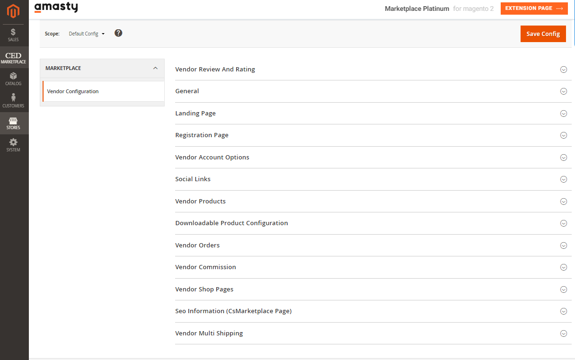Image resolution: width=575 pixels, height=360 pixels.
Task: Open the Sales sidebar menu
Action: click(x=13, y=35)
